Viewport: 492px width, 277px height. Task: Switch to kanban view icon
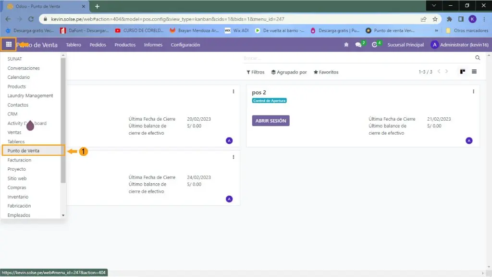462,72
